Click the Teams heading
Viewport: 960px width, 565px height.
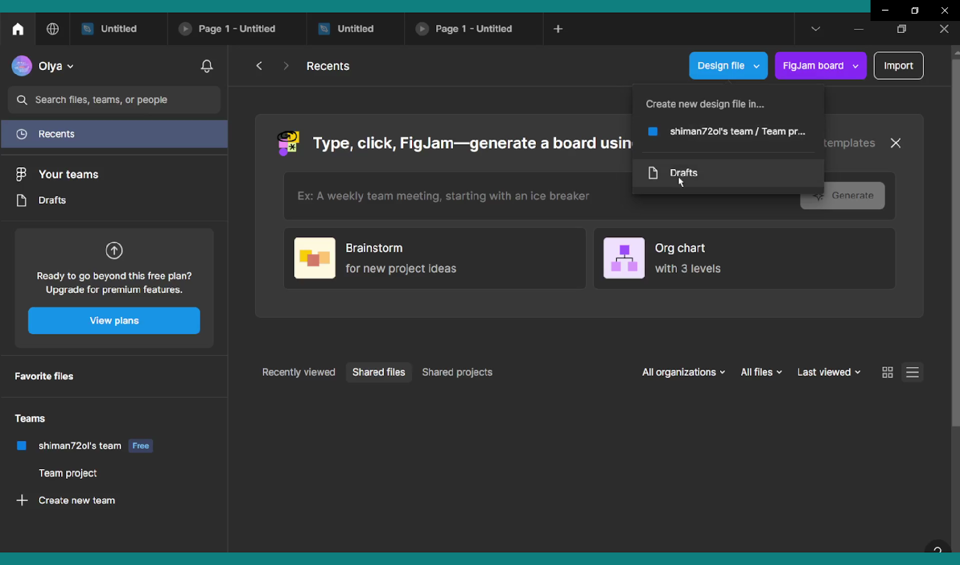[30, 419]
